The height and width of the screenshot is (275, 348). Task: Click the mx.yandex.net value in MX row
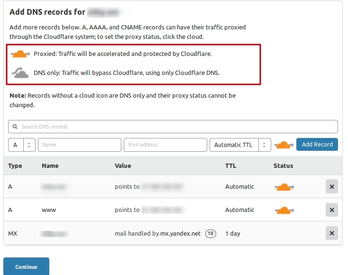(x=180, y=233)
